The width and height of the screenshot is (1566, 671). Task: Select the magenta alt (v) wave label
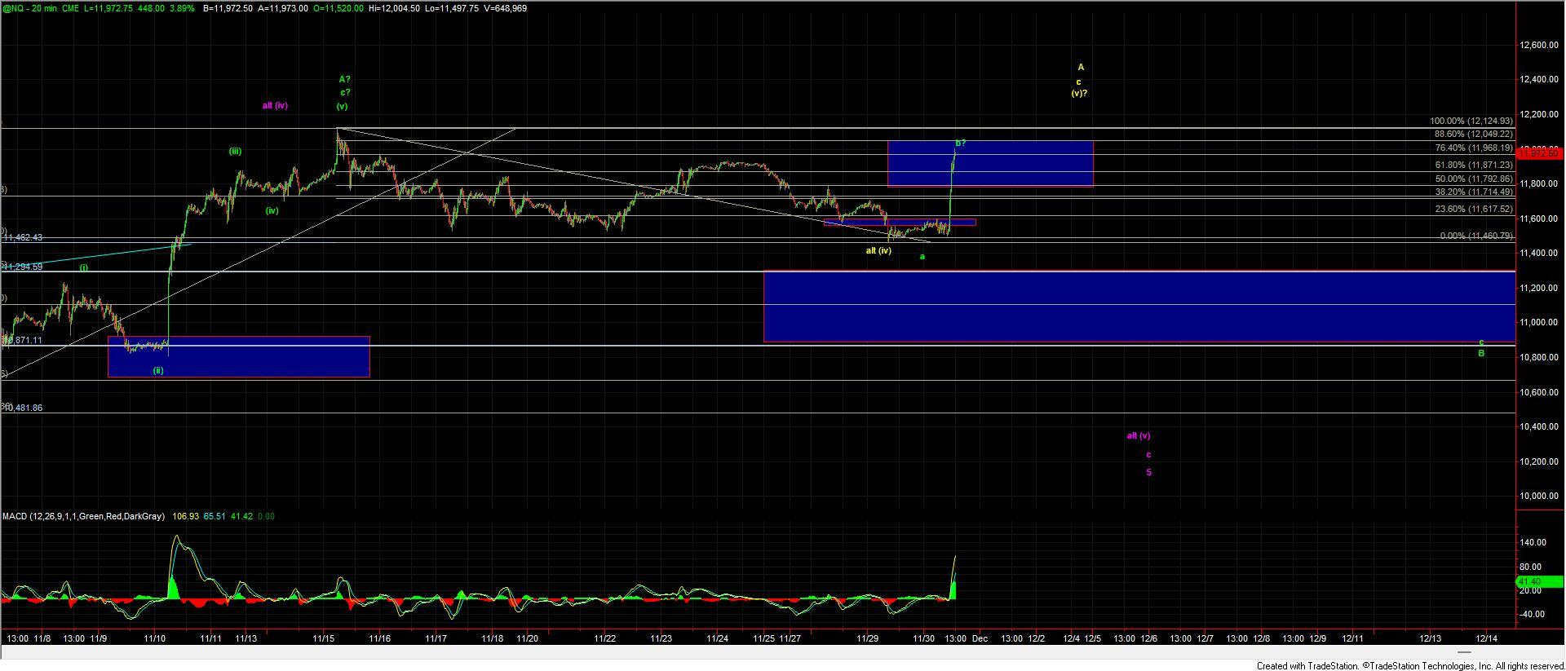click(1139, 435)
